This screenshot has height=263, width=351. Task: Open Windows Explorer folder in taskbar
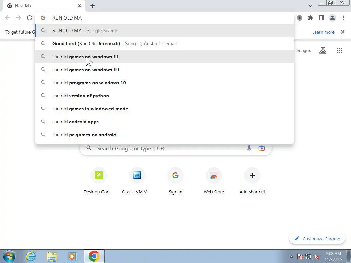tap(52, 256)
